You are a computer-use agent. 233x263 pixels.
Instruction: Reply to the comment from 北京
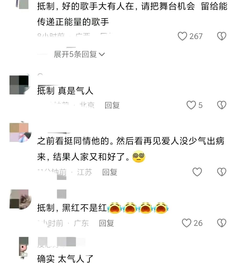tap(112, 105)
